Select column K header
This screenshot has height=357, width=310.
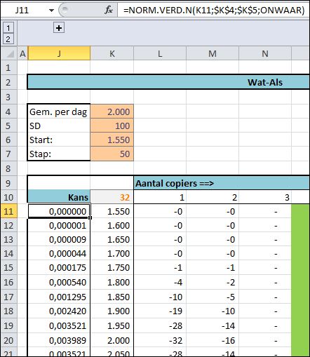tap(112, 53)
